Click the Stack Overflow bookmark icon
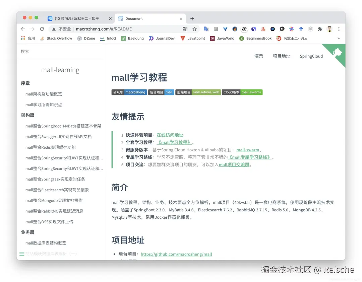 tap(42, 38)
